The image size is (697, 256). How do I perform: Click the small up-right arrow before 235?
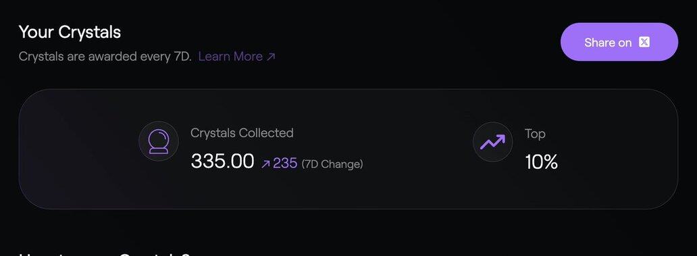coord(266,164)
